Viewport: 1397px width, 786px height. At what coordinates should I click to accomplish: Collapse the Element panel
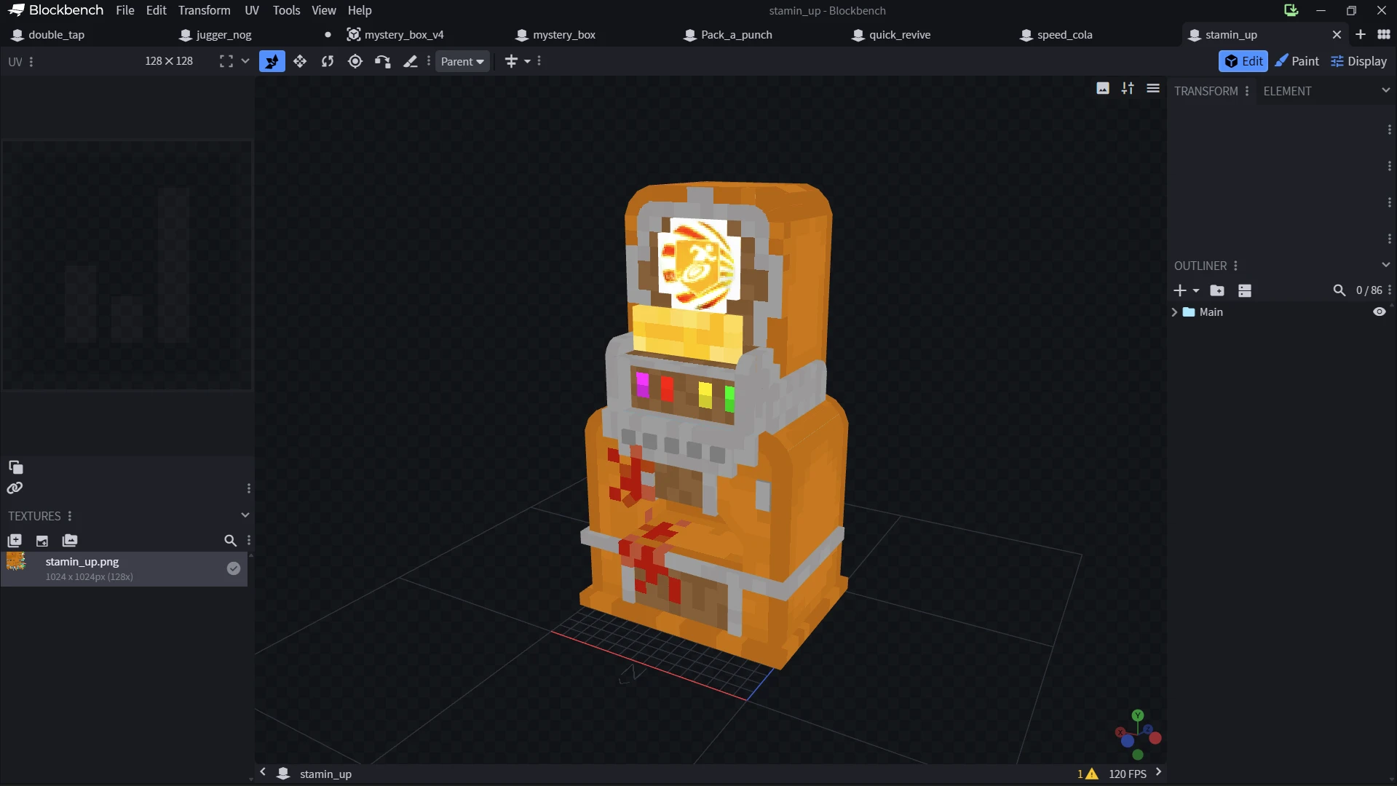click(1385, 90)
